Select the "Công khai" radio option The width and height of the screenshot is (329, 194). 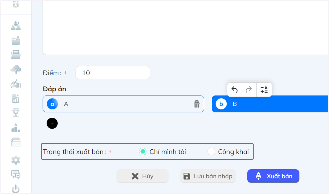(x=211, y=152)
